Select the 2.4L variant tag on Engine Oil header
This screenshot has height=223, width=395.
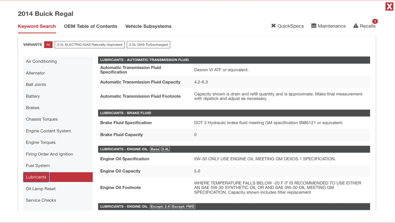(166, 149)
